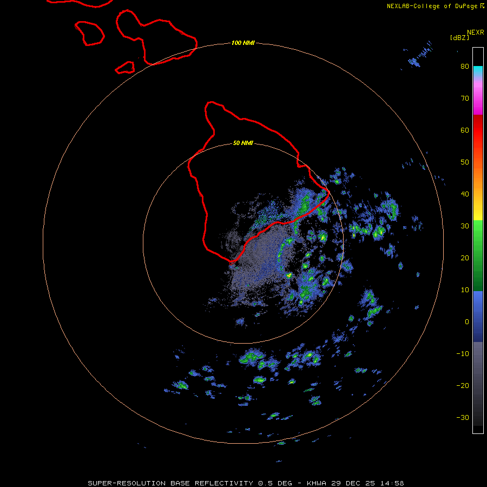The height and width of the screenshot is (487, 487).
Task: Click the KHWA 29 DEC 25 14:58 timestamp
Action: (356, 483)
